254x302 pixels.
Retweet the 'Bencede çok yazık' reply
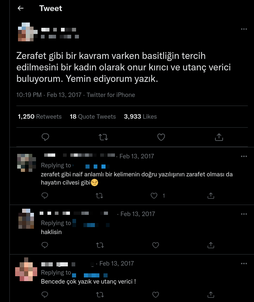pos(100,295)
